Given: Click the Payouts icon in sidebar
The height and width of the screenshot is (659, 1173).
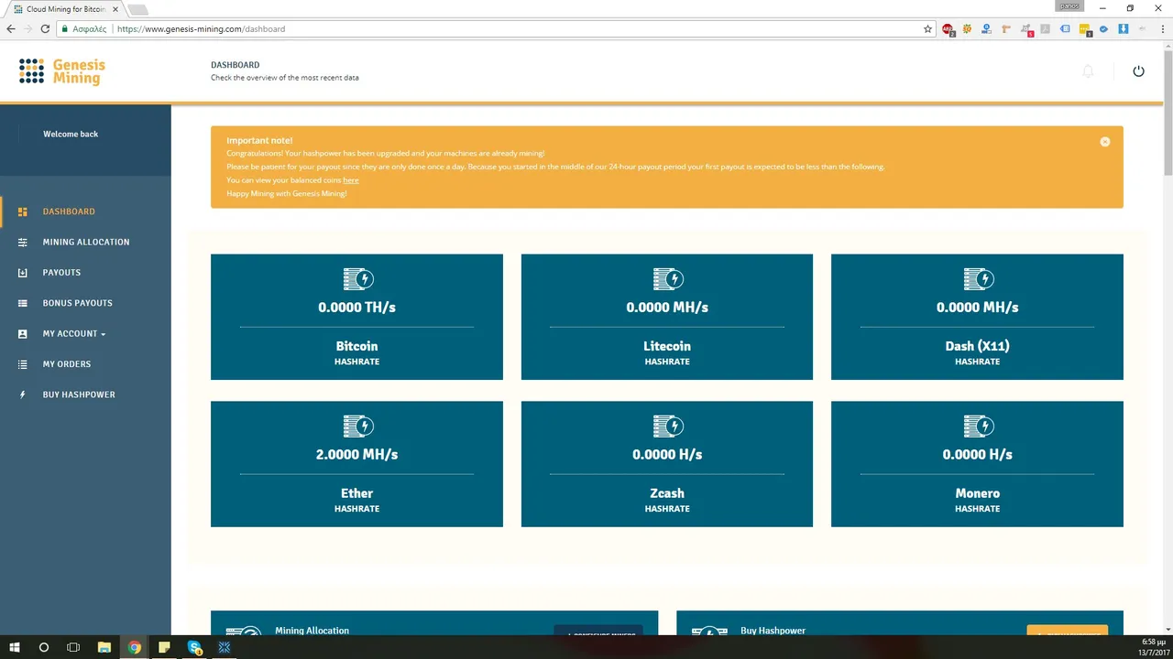Looking at the screenshot, I should (23, 273).
